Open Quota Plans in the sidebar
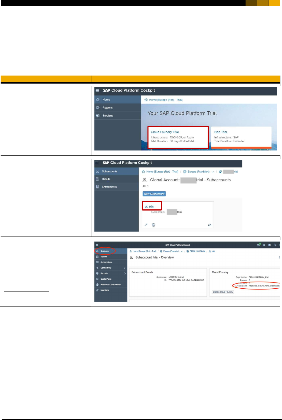Image resolution: width=282 pixels, height=420 pixels. point(111,279)
